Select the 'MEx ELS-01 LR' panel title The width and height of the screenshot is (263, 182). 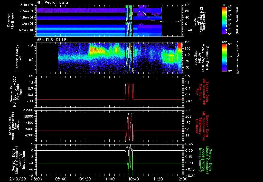coord(52,40)
